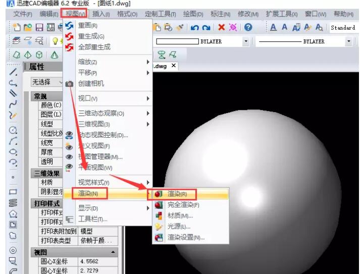Select the Line draw tool
This screenshot has height=274, width=360.
pyautogui.click(x=13, y=72)
